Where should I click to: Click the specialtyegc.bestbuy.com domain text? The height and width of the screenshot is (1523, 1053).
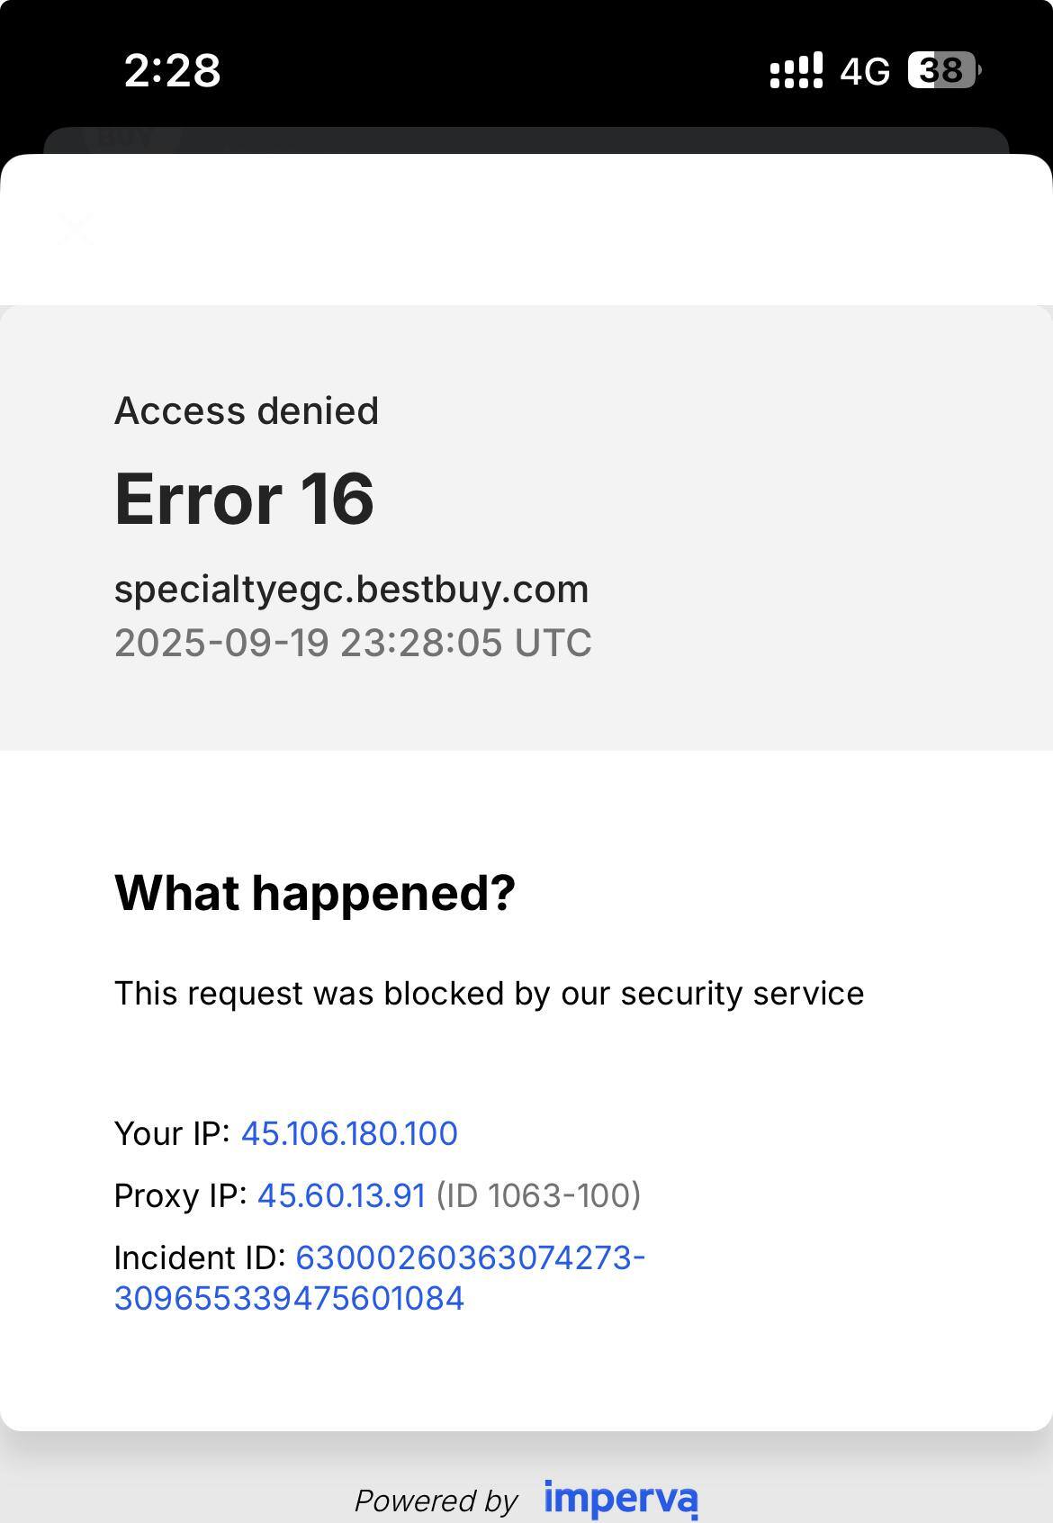tap(351, 589)
